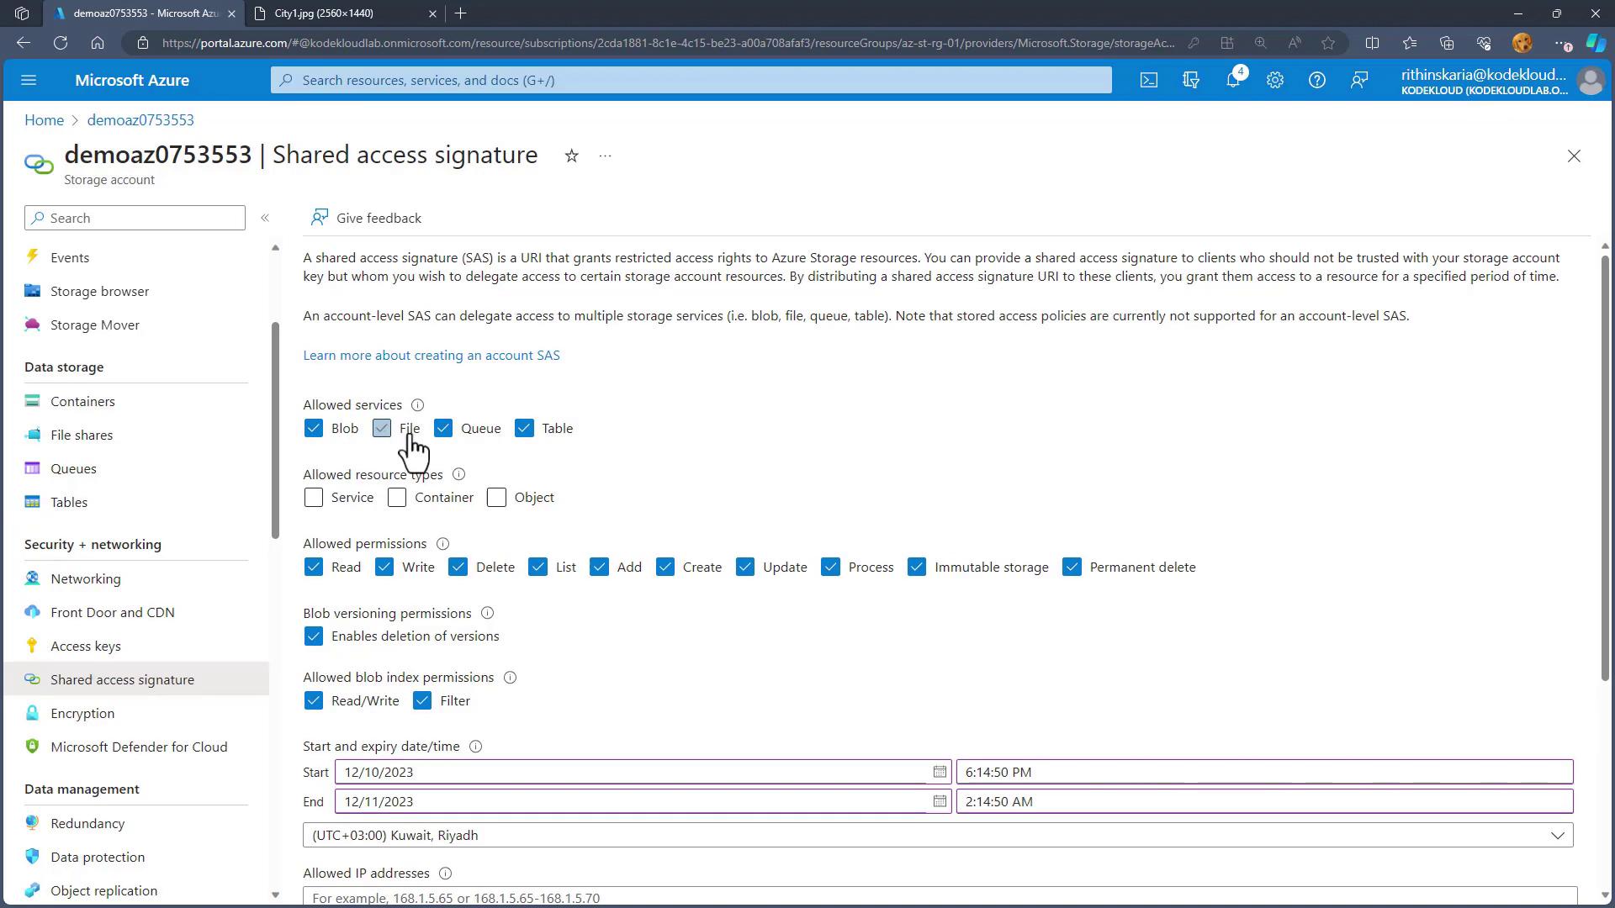Open Learn more about creating account SAS

click(x=431, y=355)
